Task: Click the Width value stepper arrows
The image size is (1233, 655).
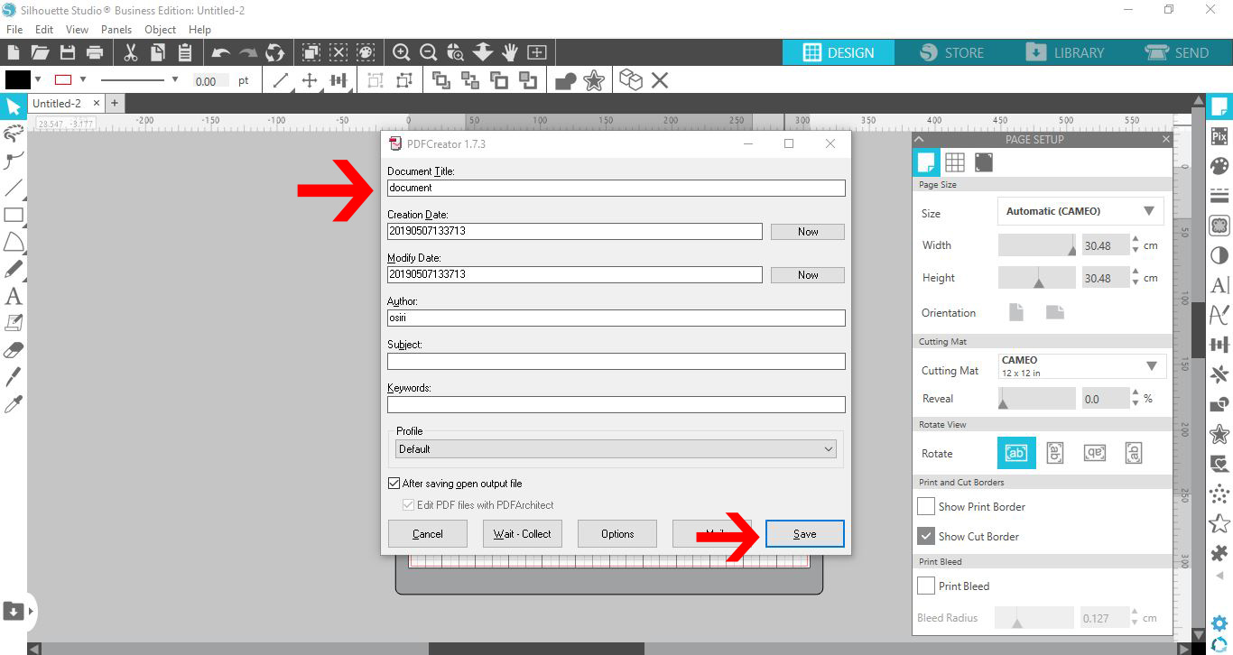Action: (1135, 244)
